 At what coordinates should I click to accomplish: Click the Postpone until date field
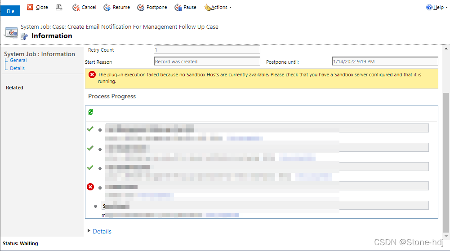click(x=384, y=62)
